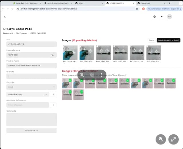The image size is (183, 149).
Task: Open the Harley Davidson brand dropdown
Action: (x=28, y=94)
